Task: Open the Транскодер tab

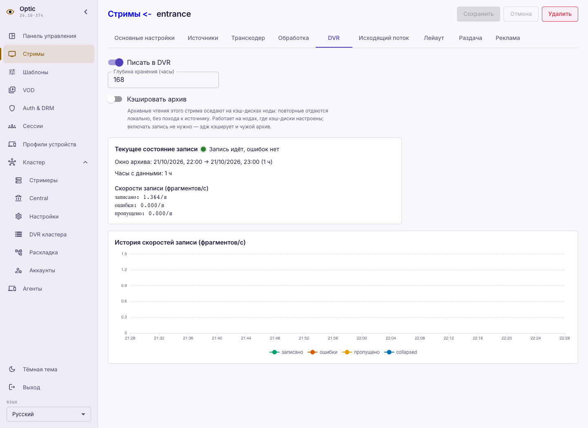Action: (248, 38)
